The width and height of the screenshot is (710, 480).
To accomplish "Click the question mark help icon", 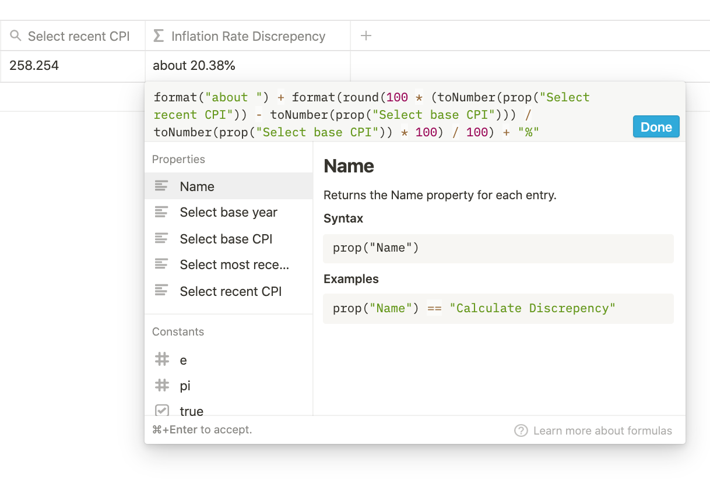I will 521,430.
